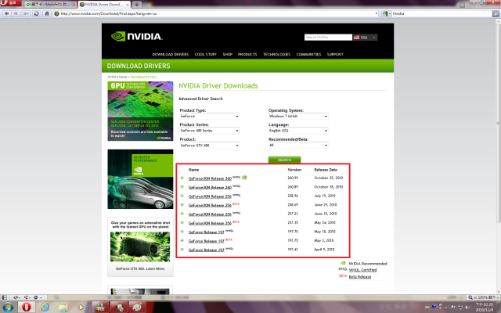
Task: Open SHOP in the nav bar
Action: coord(228,55)
